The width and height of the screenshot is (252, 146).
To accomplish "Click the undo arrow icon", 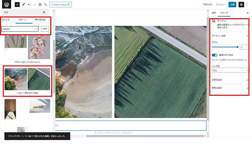I will pyautogui.click(x=29, y=4).
